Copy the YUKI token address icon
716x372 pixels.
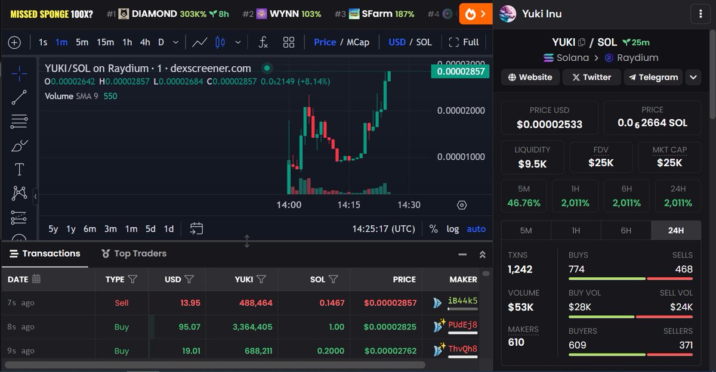click(582, 42)
